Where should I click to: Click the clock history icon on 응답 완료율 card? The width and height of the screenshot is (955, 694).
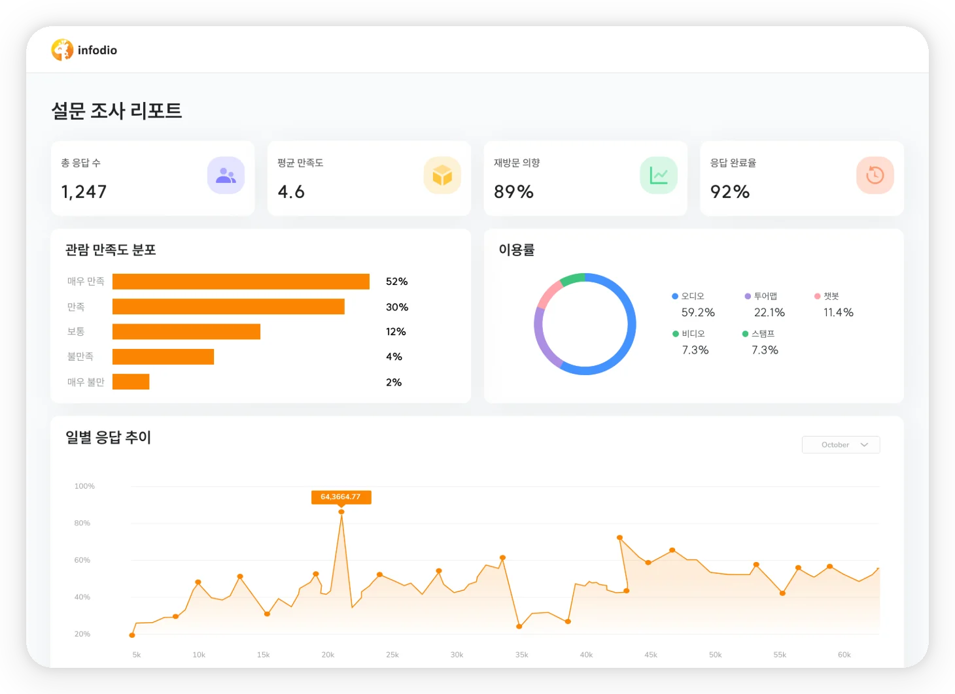coord(875,175)
